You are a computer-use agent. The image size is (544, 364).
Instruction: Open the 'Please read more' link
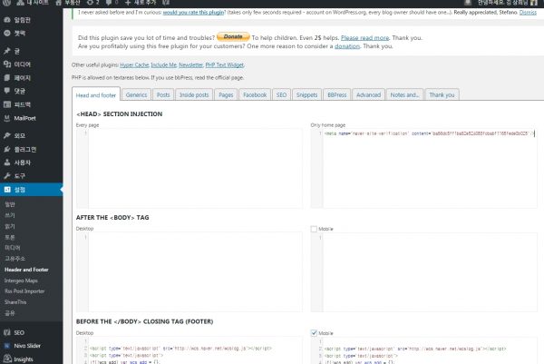tap(364, 37)
